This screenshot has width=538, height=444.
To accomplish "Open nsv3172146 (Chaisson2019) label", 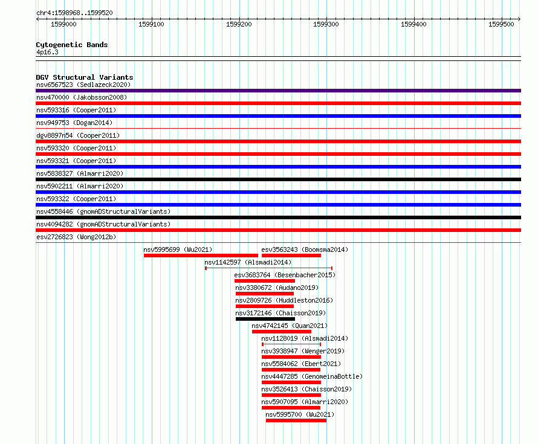I will [x=280, y=313].
